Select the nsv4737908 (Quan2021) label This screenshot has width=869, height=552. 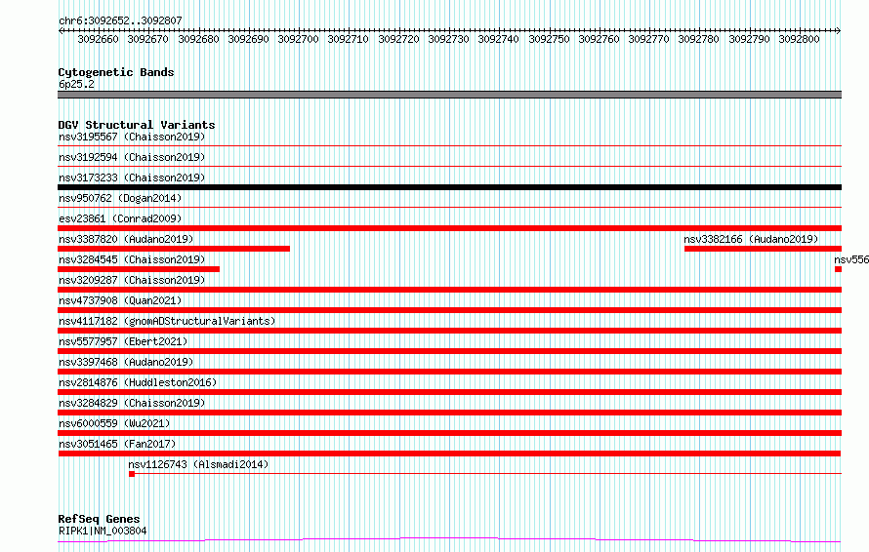pos(120,300)
